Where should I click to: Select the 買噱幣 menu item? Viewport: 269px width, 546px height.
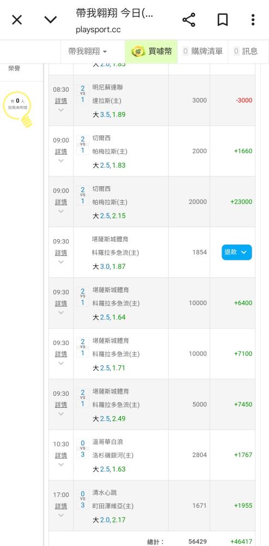151,51
